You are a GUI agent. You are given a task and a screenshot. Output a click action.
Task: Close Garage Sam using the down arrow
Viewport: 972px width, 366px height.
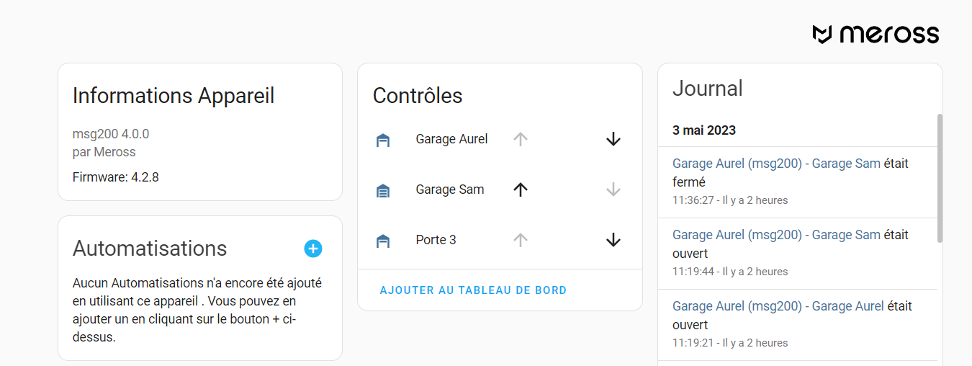[x=613, y=189]
